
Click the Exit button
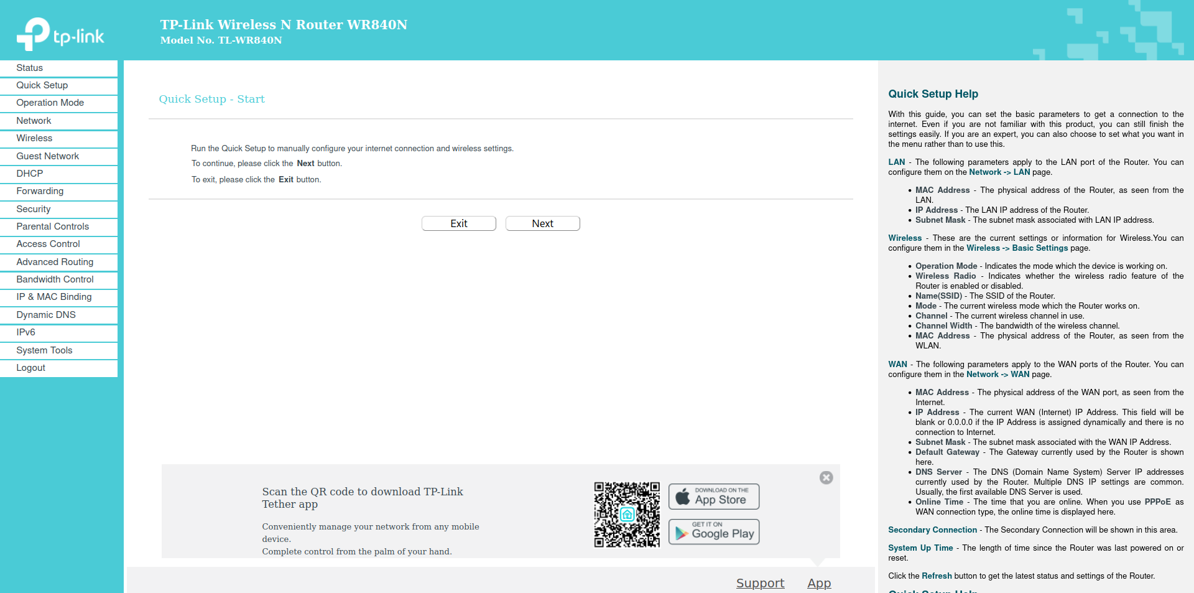(x=458, y=223)
